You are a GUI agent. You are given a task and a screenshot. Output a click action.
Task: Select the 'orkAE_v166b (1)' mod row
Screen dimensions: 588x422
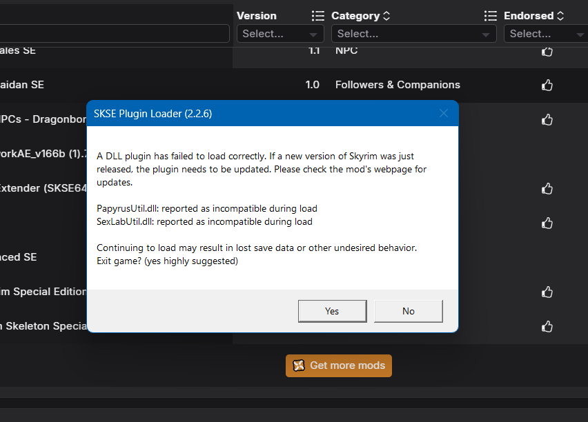tap(43, 154)
